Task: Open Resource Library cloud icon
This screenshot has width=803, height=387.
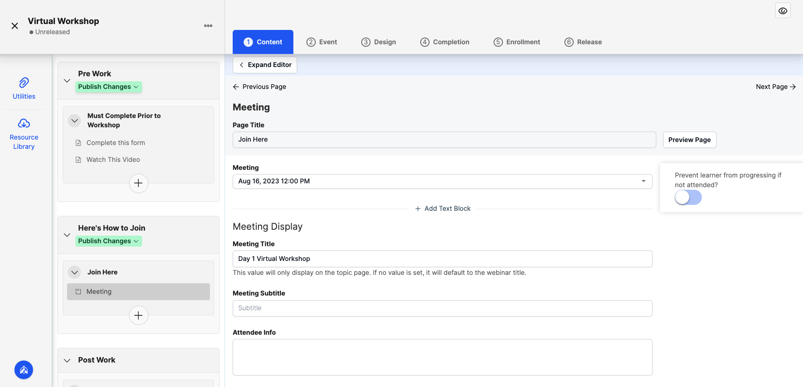Action: pyautogui.click(x=24, y=123)
